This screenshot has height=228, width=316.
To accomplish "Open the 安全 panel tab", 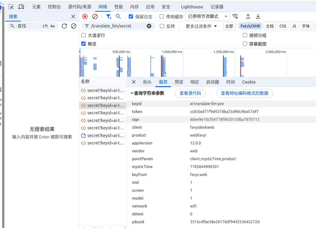I will click(x=166, y=7).
